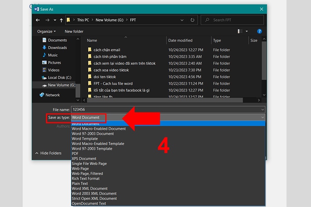Select Downloads in the sidebar

click(55, 48)
